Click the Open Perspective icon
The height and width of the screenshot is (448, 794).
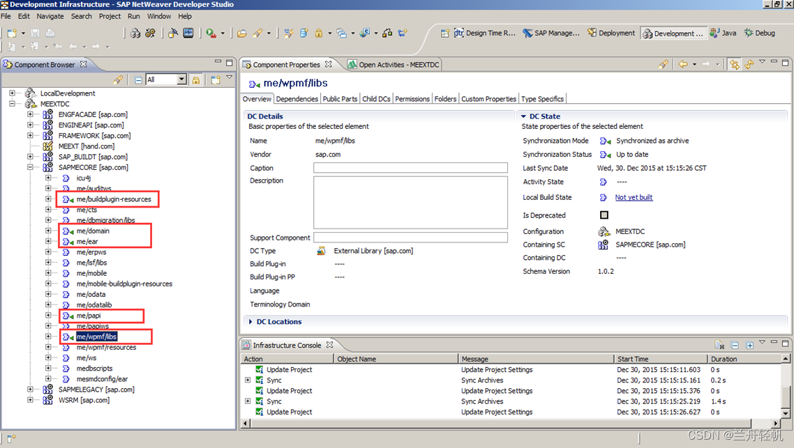[444, 33]
